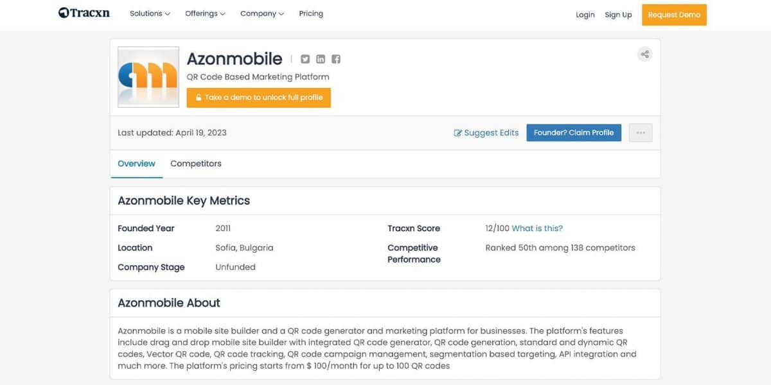Click the 'Tracxn Score' label
Screen dimensions: 771x385
(x=414, y=228)
